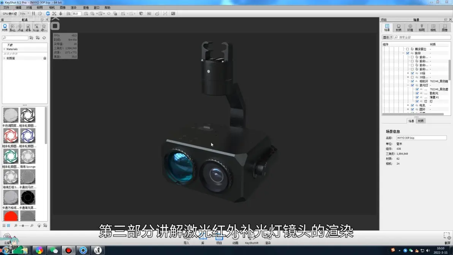Expand the 10倍 tree node

point(408,73)
